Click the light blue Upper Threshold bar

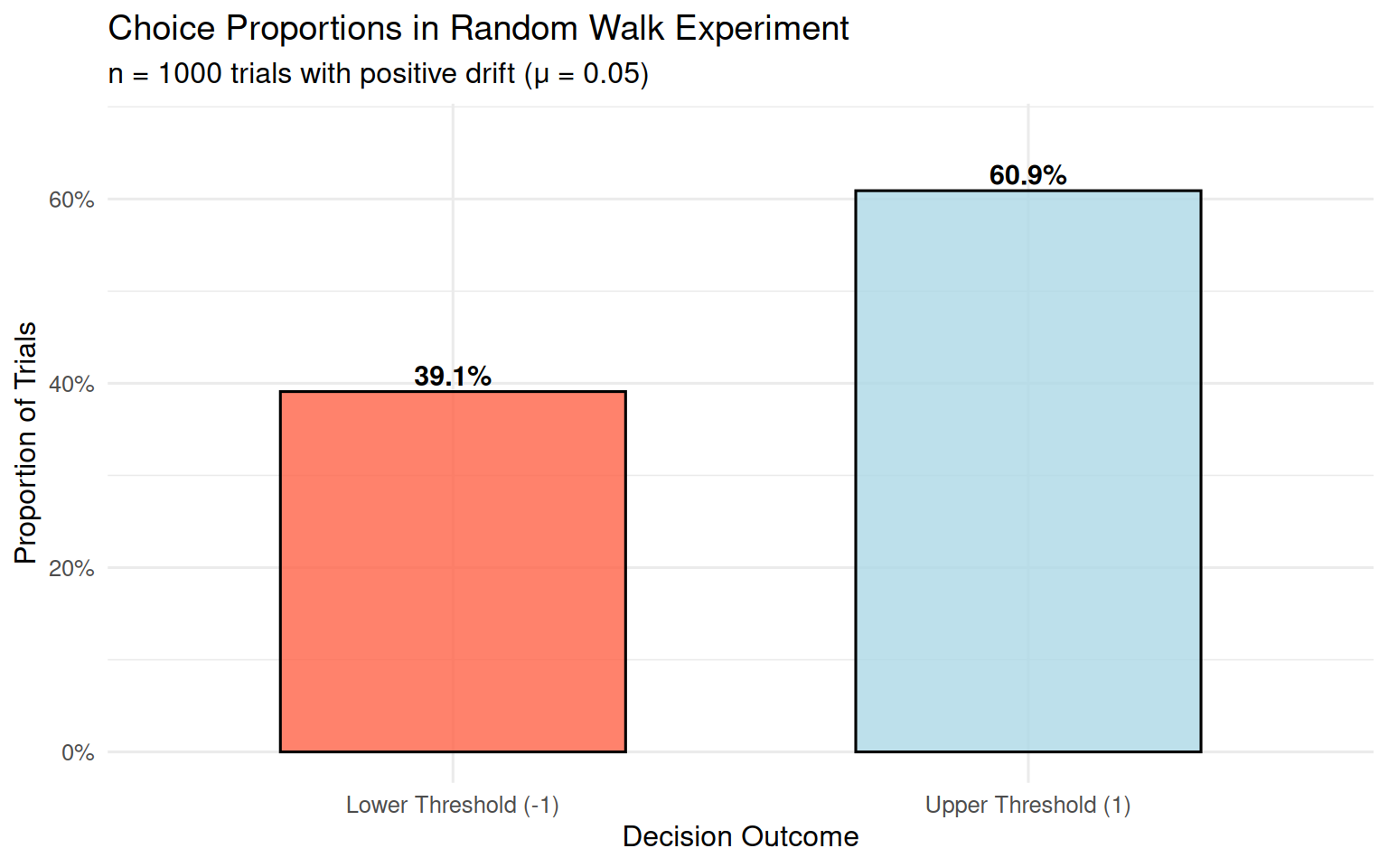pos(1027,471)
